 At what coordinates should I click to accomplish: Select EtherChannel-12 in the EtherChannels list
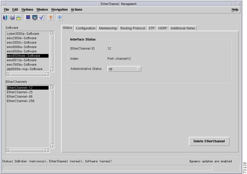(28, 88)
